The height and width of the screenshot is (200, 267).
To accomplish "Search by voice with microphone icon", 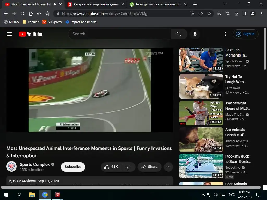I will pos(195,34).
